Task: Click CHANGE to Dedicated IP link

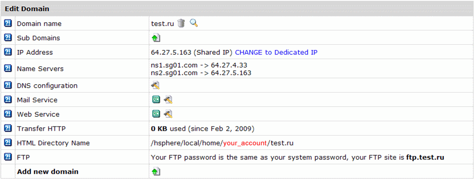Action: (276, 52)
